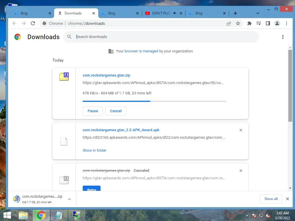
Task: Open the 'browser is managed' link
Action: click(x=141, y=51)
